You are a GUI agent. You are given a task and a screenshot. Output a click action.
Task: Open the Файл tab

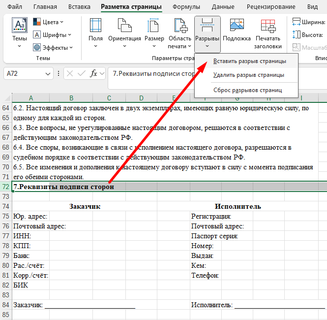[x=15, y=7]
